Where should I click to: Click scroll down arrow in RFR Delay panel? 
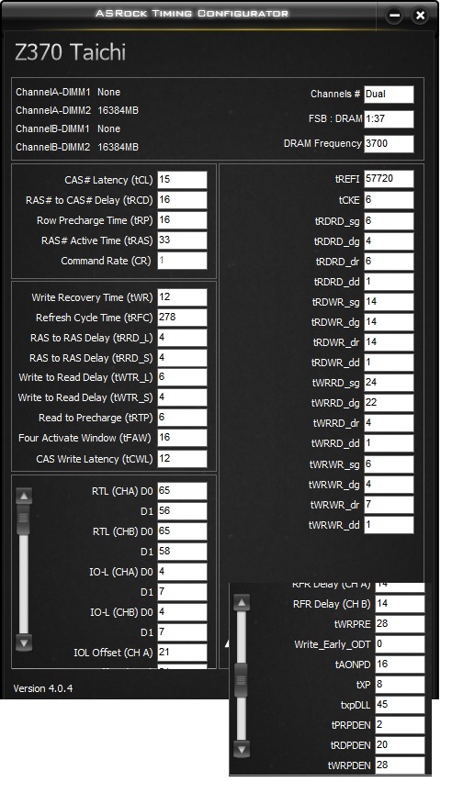pyautogui.click(x=242, y=749)
